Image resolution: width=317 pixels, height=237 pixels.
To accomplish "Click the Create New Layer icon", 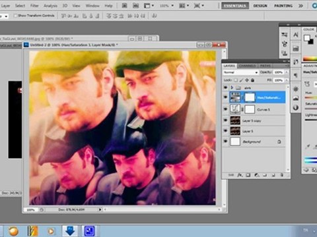I will [x=273, y=175].
